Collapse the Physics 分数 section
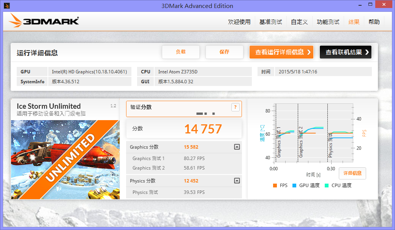Image resolution: width=395 pixels, height=230 pixels. click(237, 181)
